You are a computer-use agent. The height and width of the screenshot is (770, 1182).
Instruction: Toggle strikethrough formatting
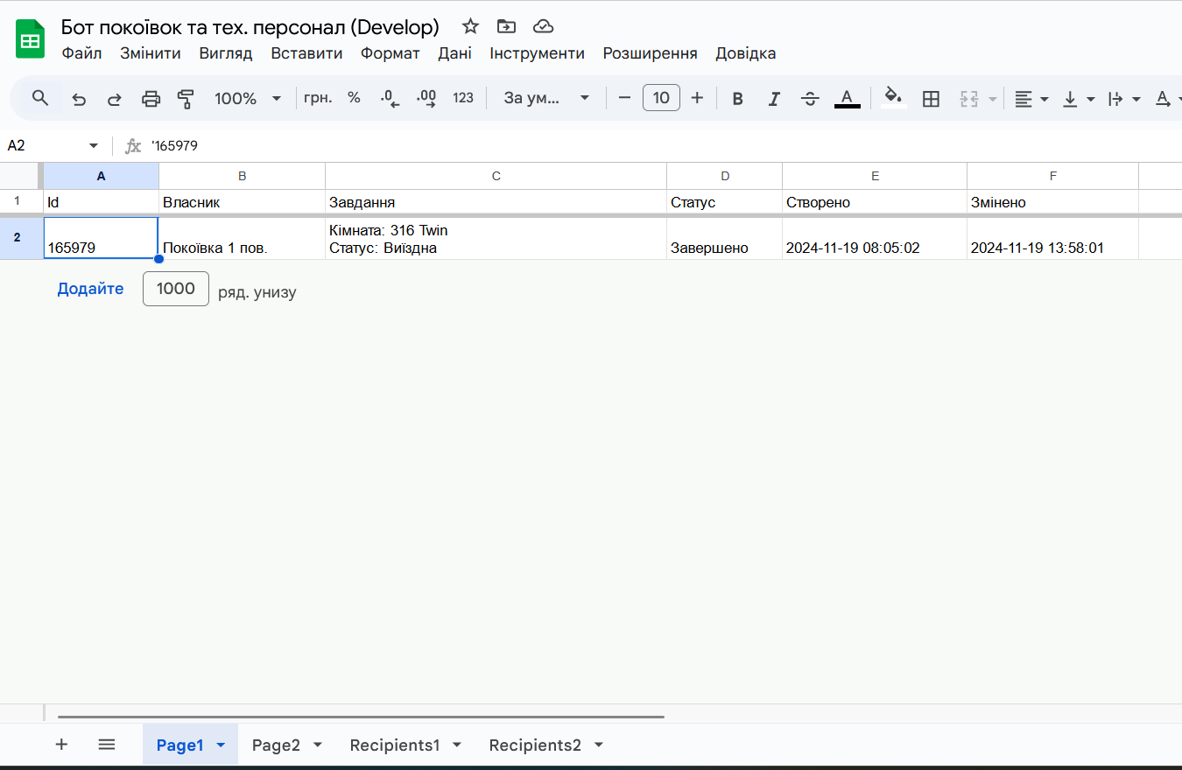click(810, 99)
